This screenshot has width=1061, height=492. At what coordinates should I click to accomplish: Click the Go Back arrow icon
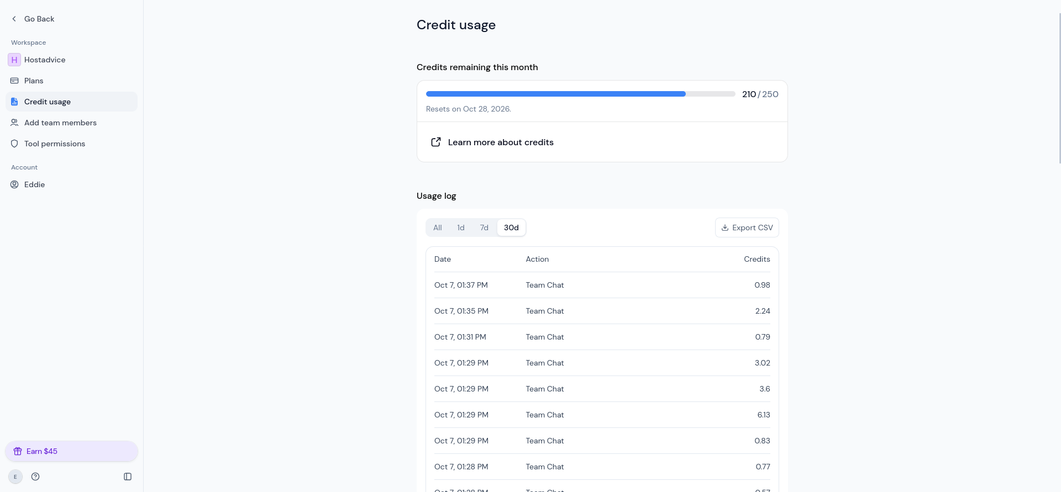pos(14,19)
